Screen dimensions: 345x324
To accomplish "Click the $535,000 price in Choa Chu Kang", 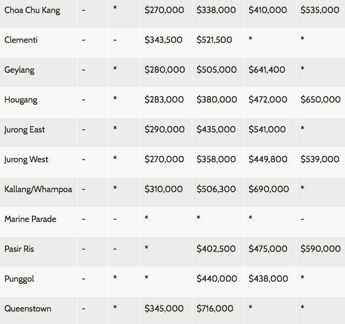I will [x=320, y=10].
